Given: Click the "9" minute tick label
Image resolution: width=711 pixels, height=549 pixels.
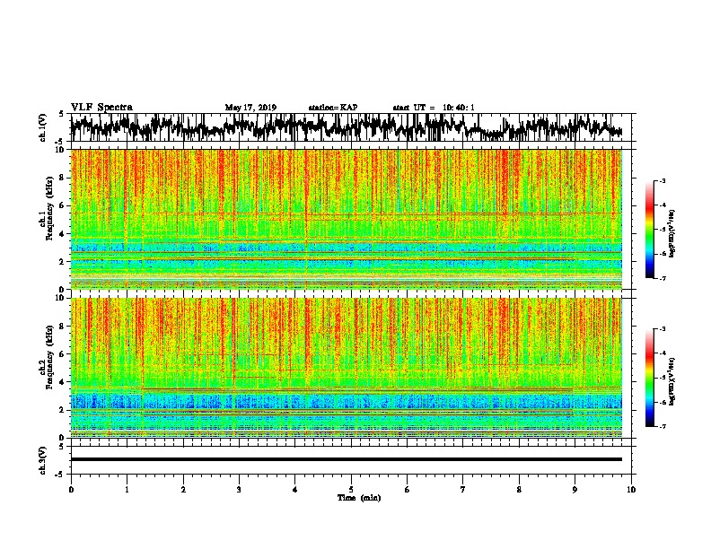Looking at the screenshot, I should pyautogui.click(x=575, y=490).
